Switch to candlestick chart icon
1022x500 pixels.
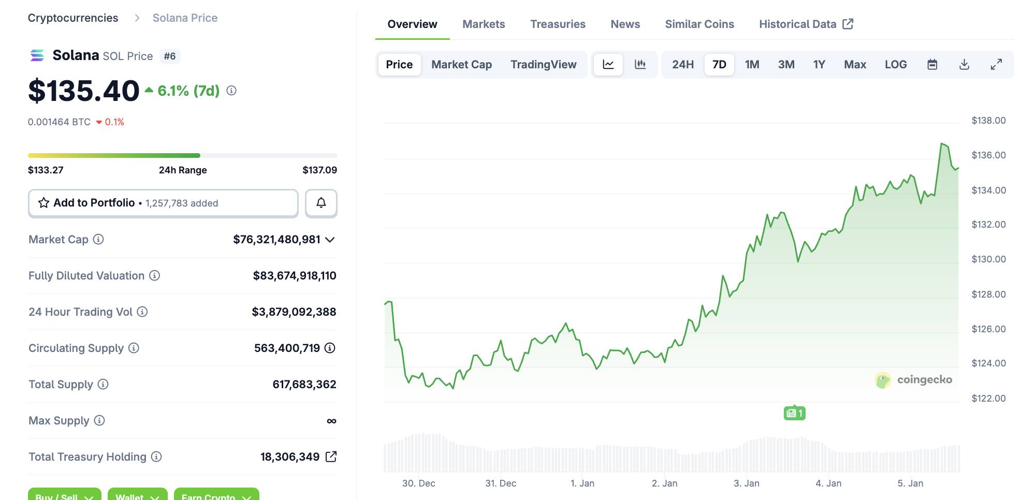tap(640, 65)
